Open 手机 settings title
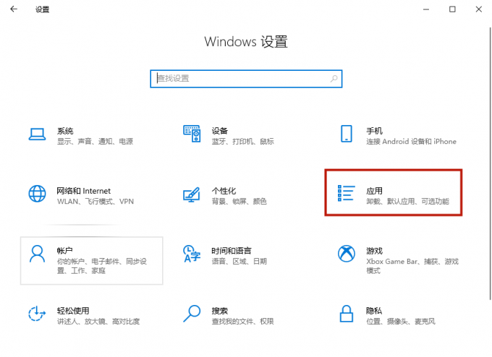The height and width of the screenshot is (357, 492). tap(374, 131)
